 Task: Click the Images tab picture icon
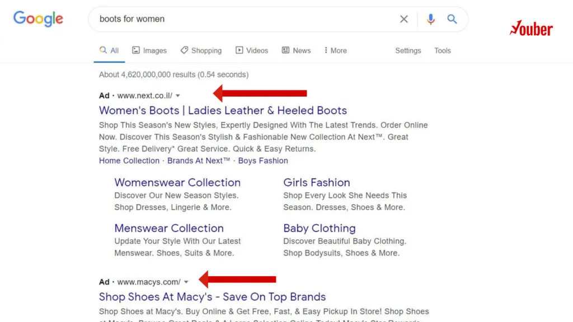point(136,50)
